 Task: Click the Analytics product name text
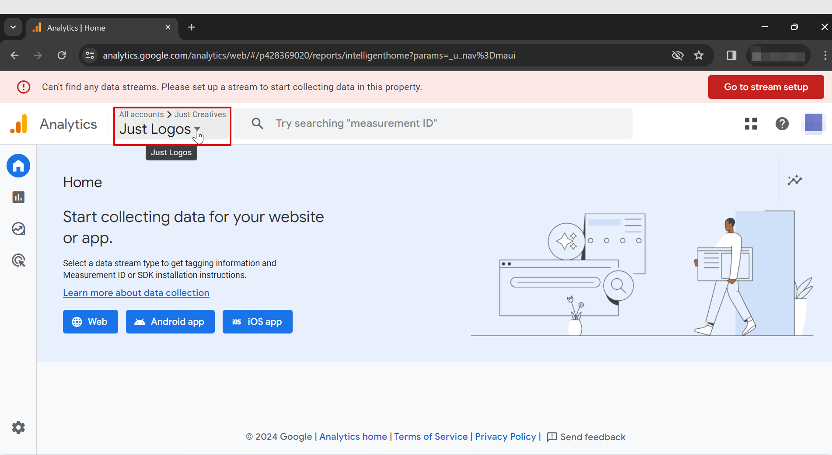click(68, 124)
